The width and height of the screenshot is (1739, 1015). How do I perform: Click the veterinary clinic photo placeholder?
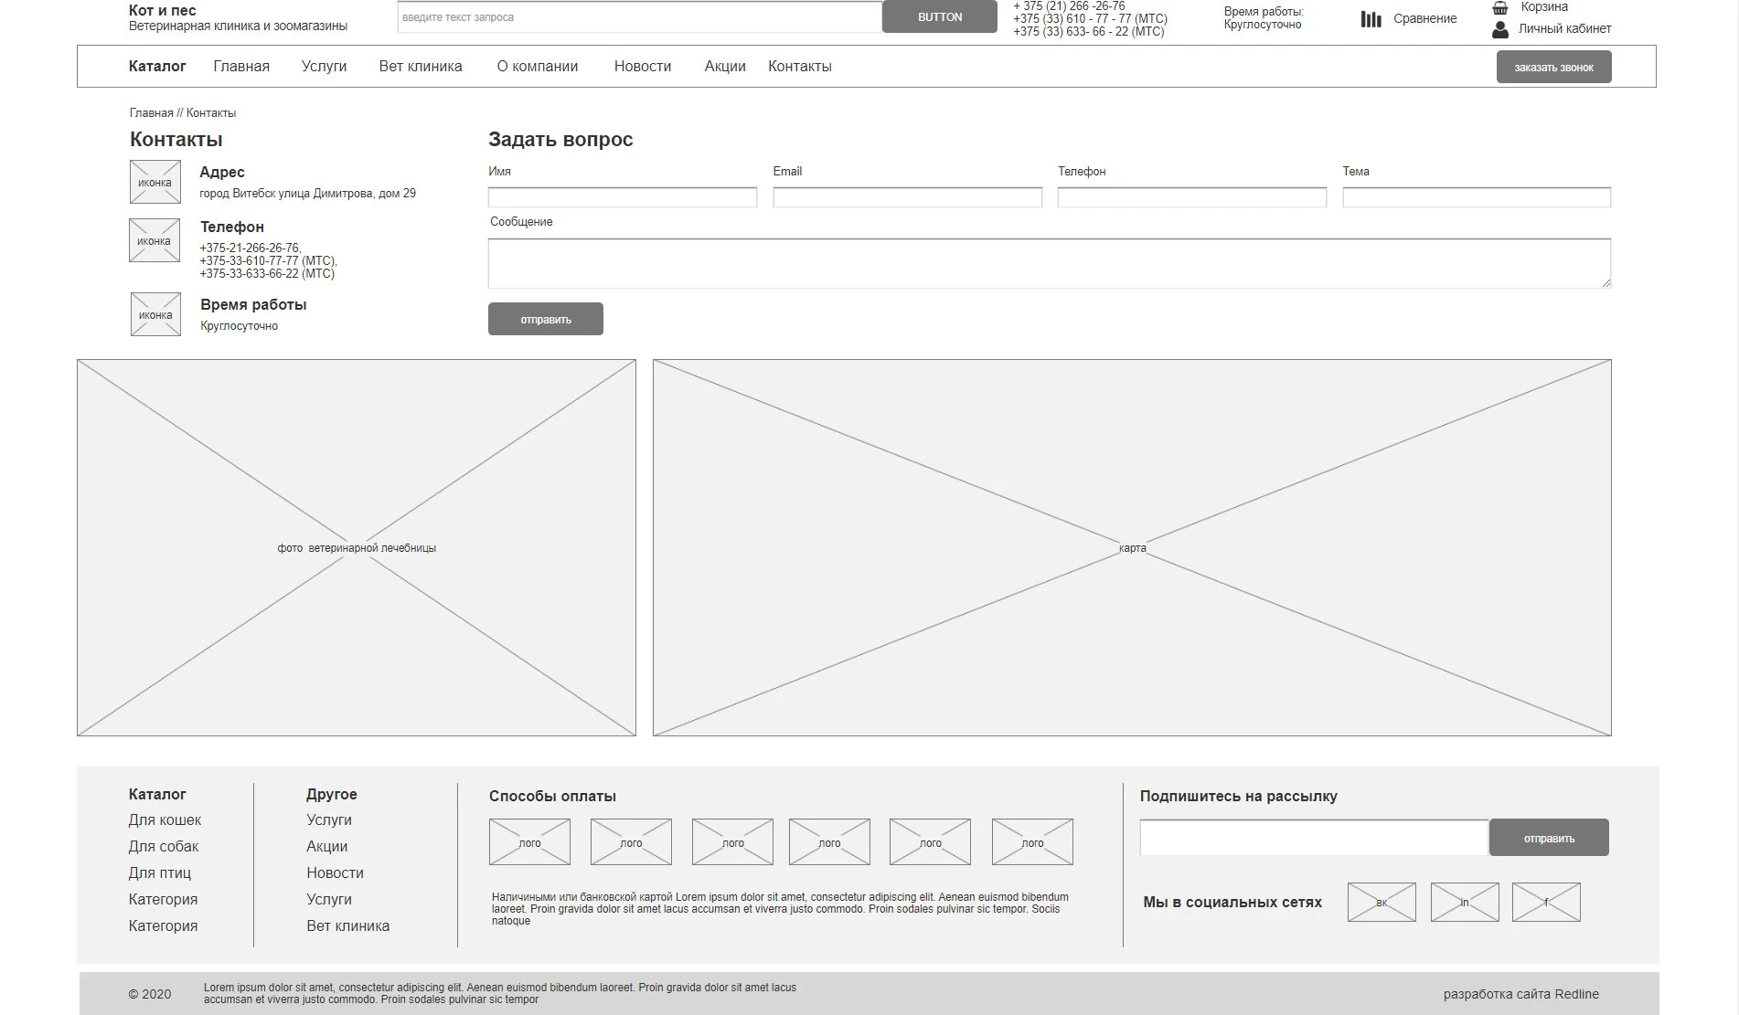(357, 547)
